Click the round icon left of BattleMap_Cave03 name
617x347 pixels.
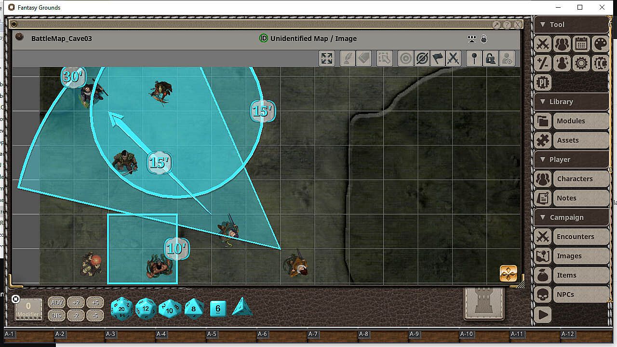(x=19, y=37)
